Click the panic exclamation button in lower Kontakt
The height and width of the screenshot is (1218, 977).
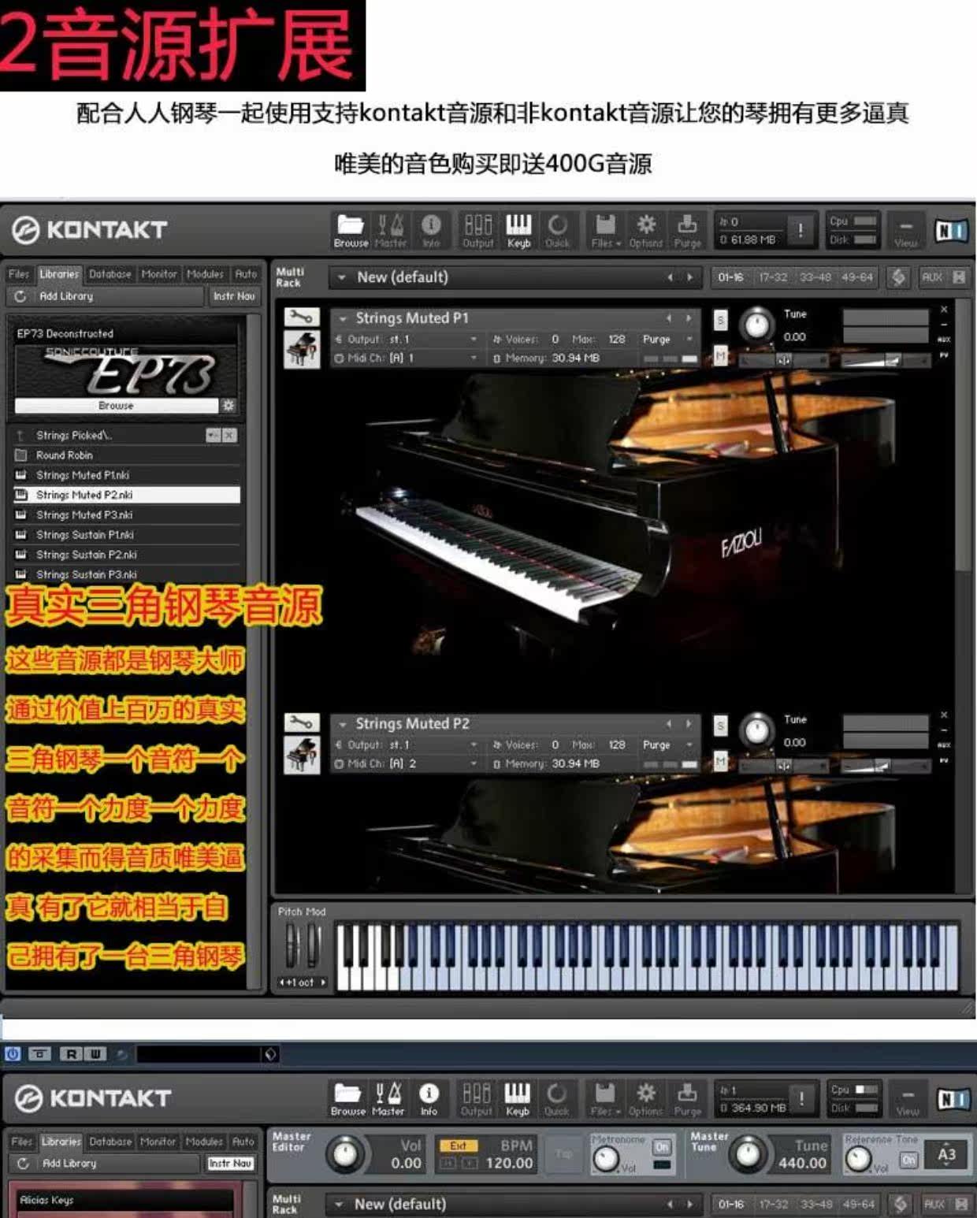[801, 1098]
